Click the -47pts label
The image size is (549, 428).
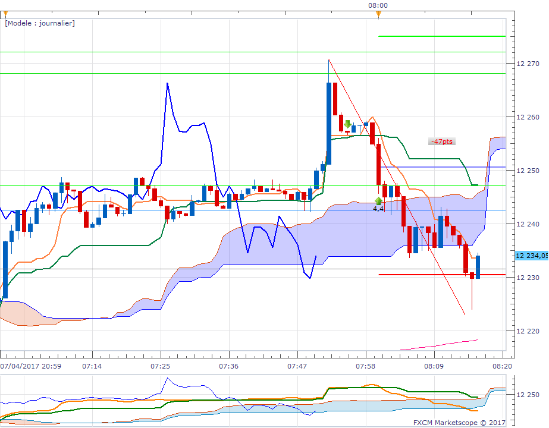tap(441, 141)
